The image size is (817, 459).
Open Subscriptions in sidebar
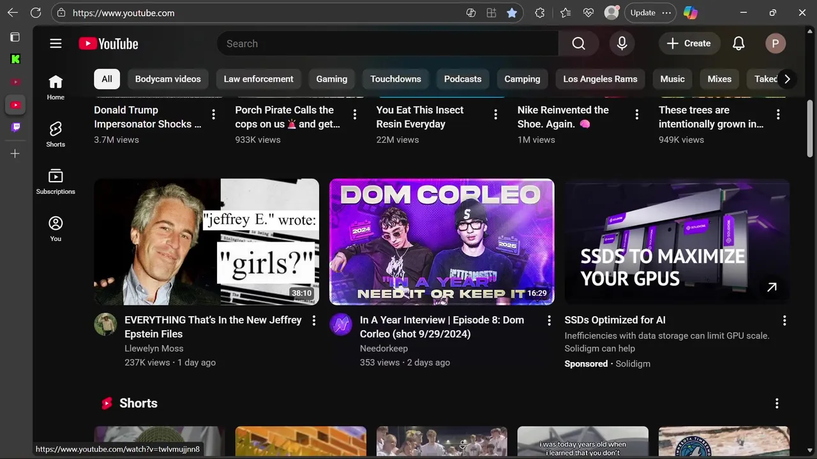[x=56, y=182]
